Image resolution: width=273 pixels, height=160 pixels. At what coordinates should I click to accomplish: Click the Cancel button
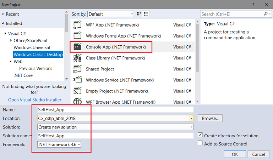pos(258,154)
